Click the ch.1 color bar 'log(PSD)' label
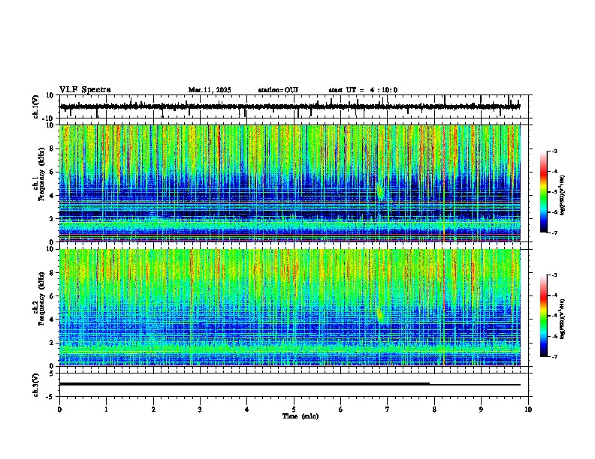Viewport: 595px width, 459px height. 563,195
